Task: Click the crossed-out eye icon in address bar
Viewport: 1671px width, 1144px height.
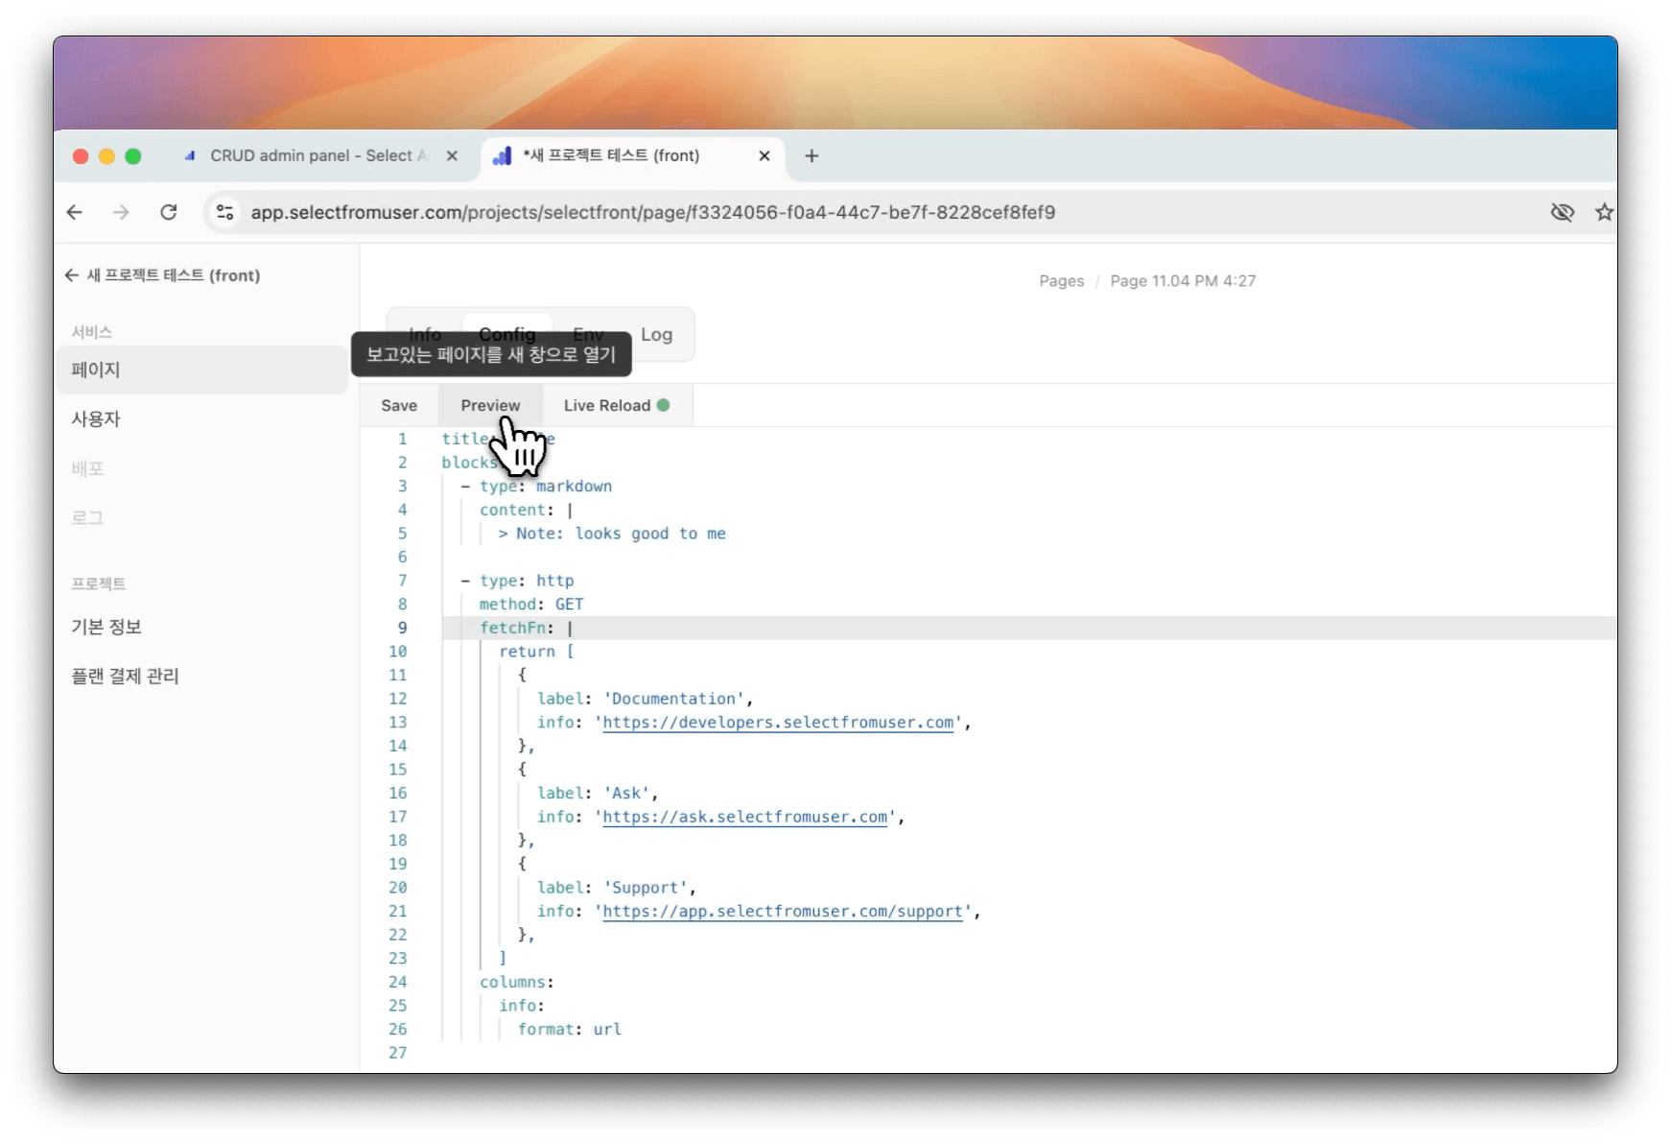Action: 1562,212
